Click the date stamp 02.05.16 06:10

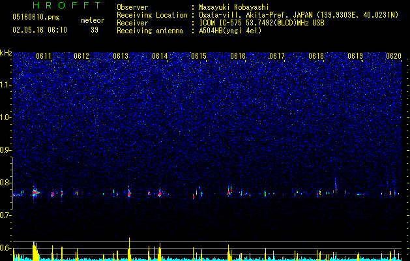coord(40,30)
